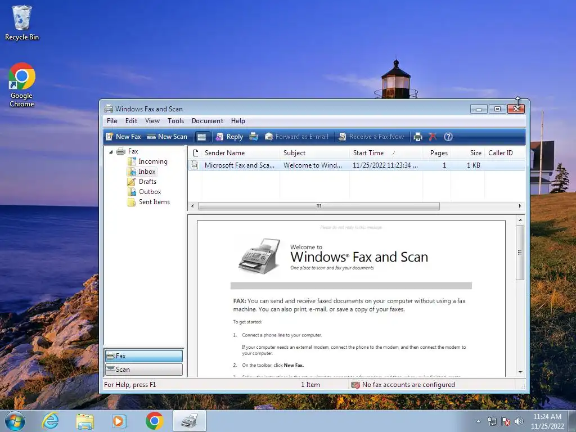
Task: Open the Recycle Bin desktop icon
Action: click(x=22, y=22)
